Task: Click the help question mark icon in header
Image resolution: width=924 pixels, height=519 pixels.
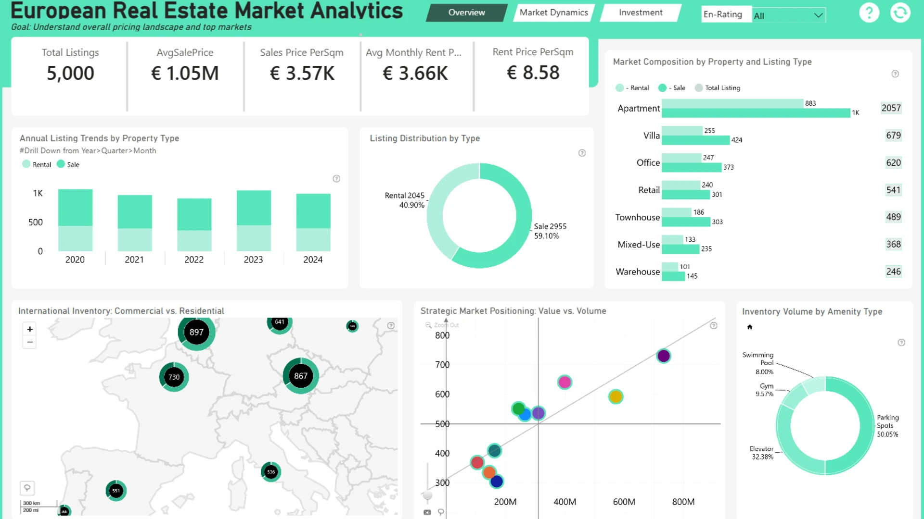Action: (869, 13)
